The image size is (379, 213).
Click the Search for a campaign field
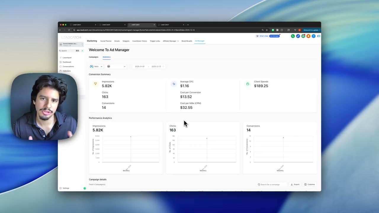(272, 184)
